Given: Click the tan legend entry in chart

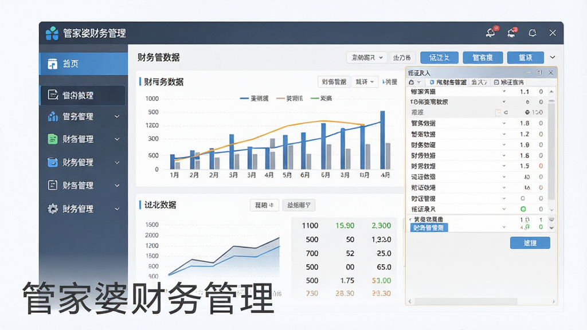Looking at the screenshot, I should pos(289,99).
